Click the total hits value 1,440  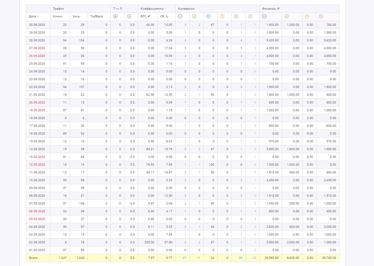click(80, 258)
